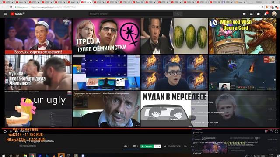Close the active YouTube browser tab
The height and width of the screenshot is (157, 280).
click(91, 2)
